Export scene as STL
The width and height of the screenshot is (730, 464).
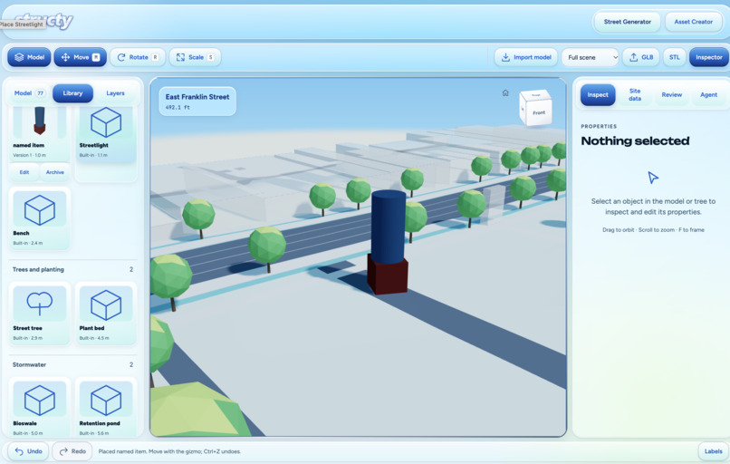coord(674,57)
